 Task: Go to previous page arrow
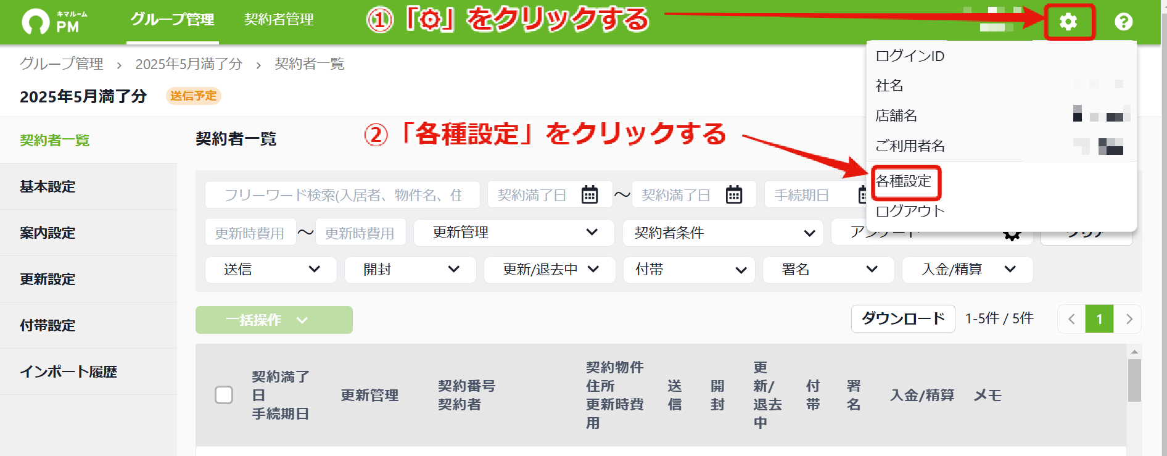click(1071, 319)
